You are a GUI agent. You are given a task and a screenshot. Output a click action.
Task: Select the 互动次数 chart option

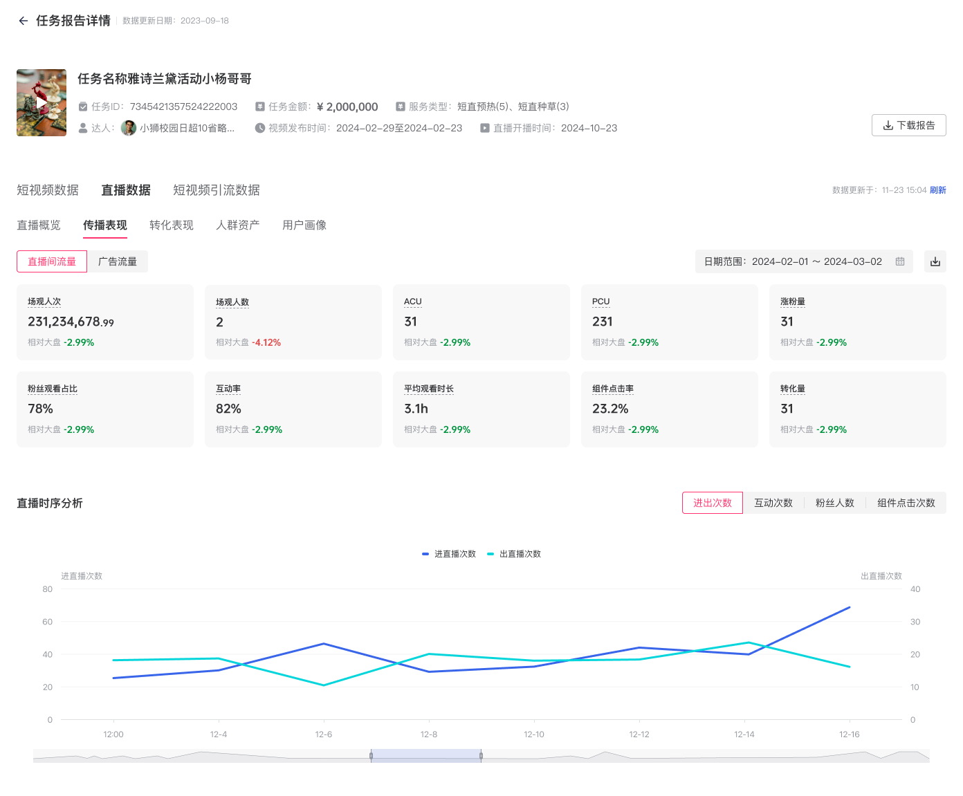click(773, 503)
